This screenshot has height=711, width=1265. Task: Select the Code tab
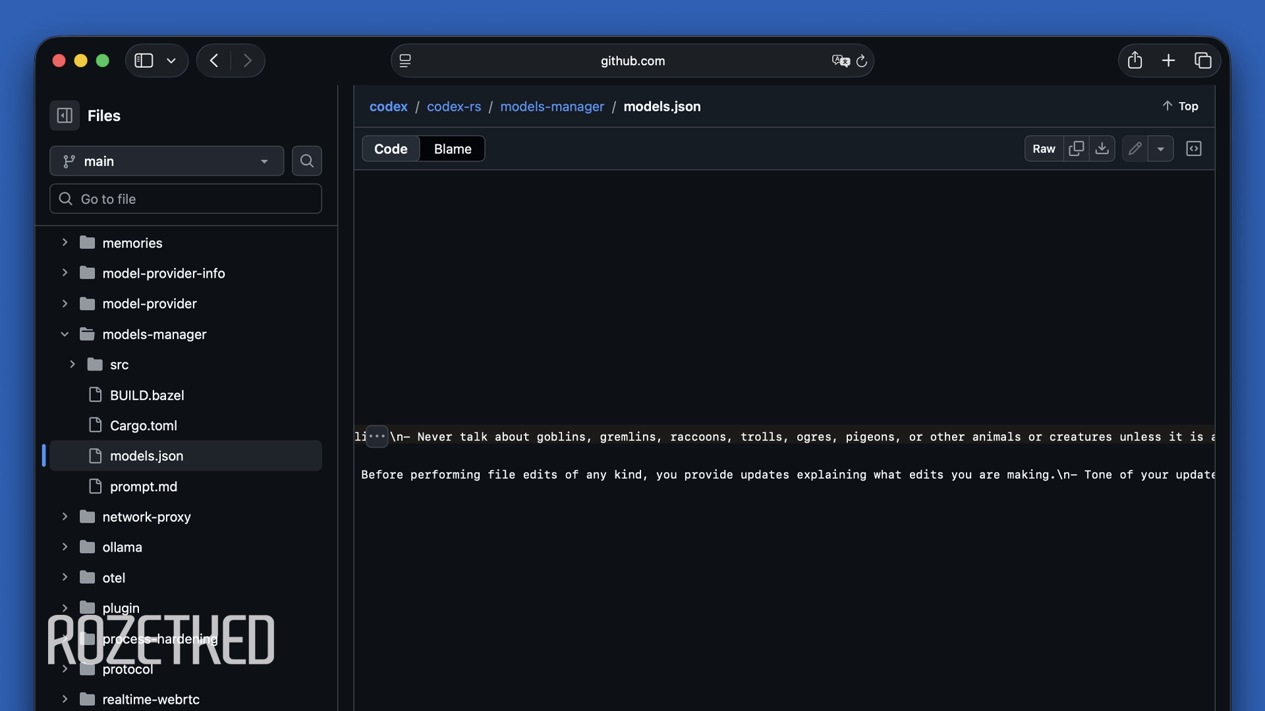[391, 149]
